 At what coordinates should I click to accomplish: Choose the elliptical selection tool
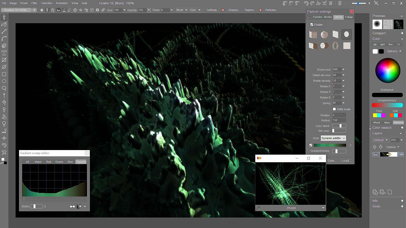tap(4, 81)
